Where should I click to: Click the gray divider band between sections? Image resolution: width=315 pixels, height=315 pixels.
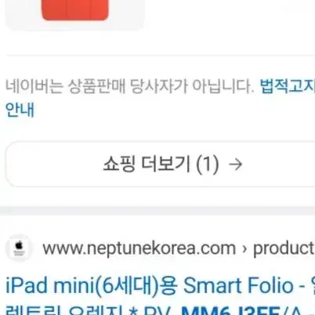pyautogui.click(x=157, y=211)
